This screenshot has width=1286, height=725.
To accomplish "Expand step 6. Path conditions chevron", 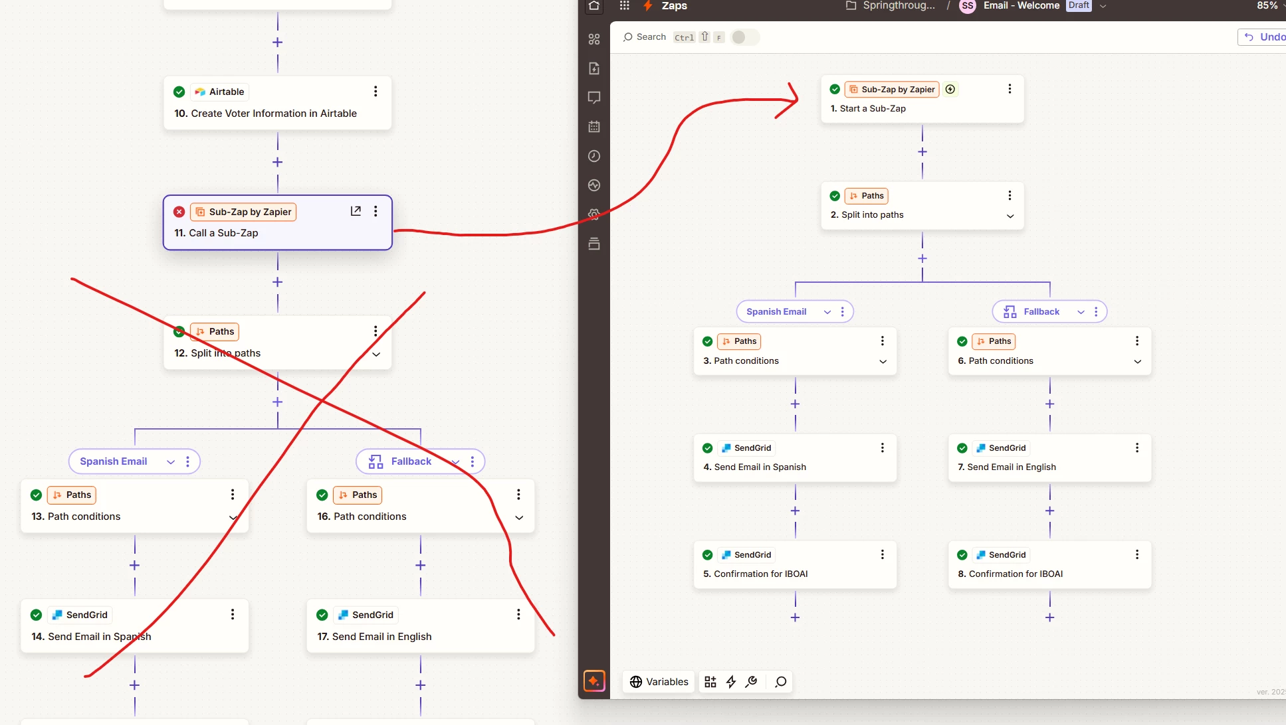I will coord(1137,362).
